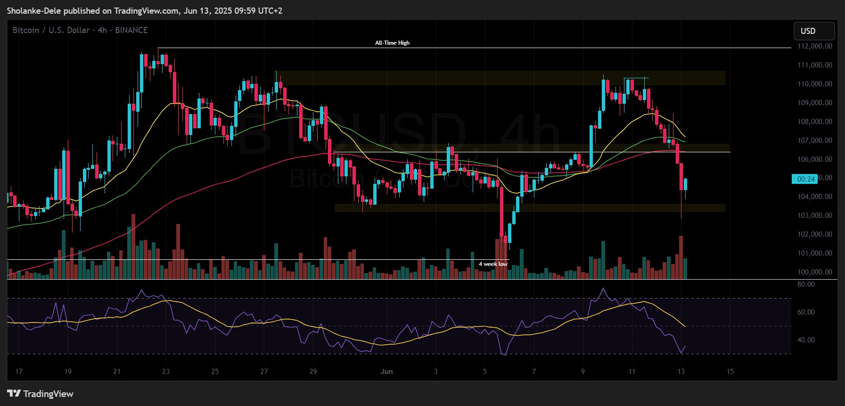Click the 104,000.00 price axis label
The width and height of the screenshot is (845, 406).
click(x=815, y=197)
